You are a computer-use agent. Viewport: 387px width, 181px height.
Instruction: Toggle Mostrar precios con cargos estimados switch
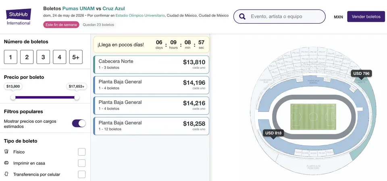(79, 123)
